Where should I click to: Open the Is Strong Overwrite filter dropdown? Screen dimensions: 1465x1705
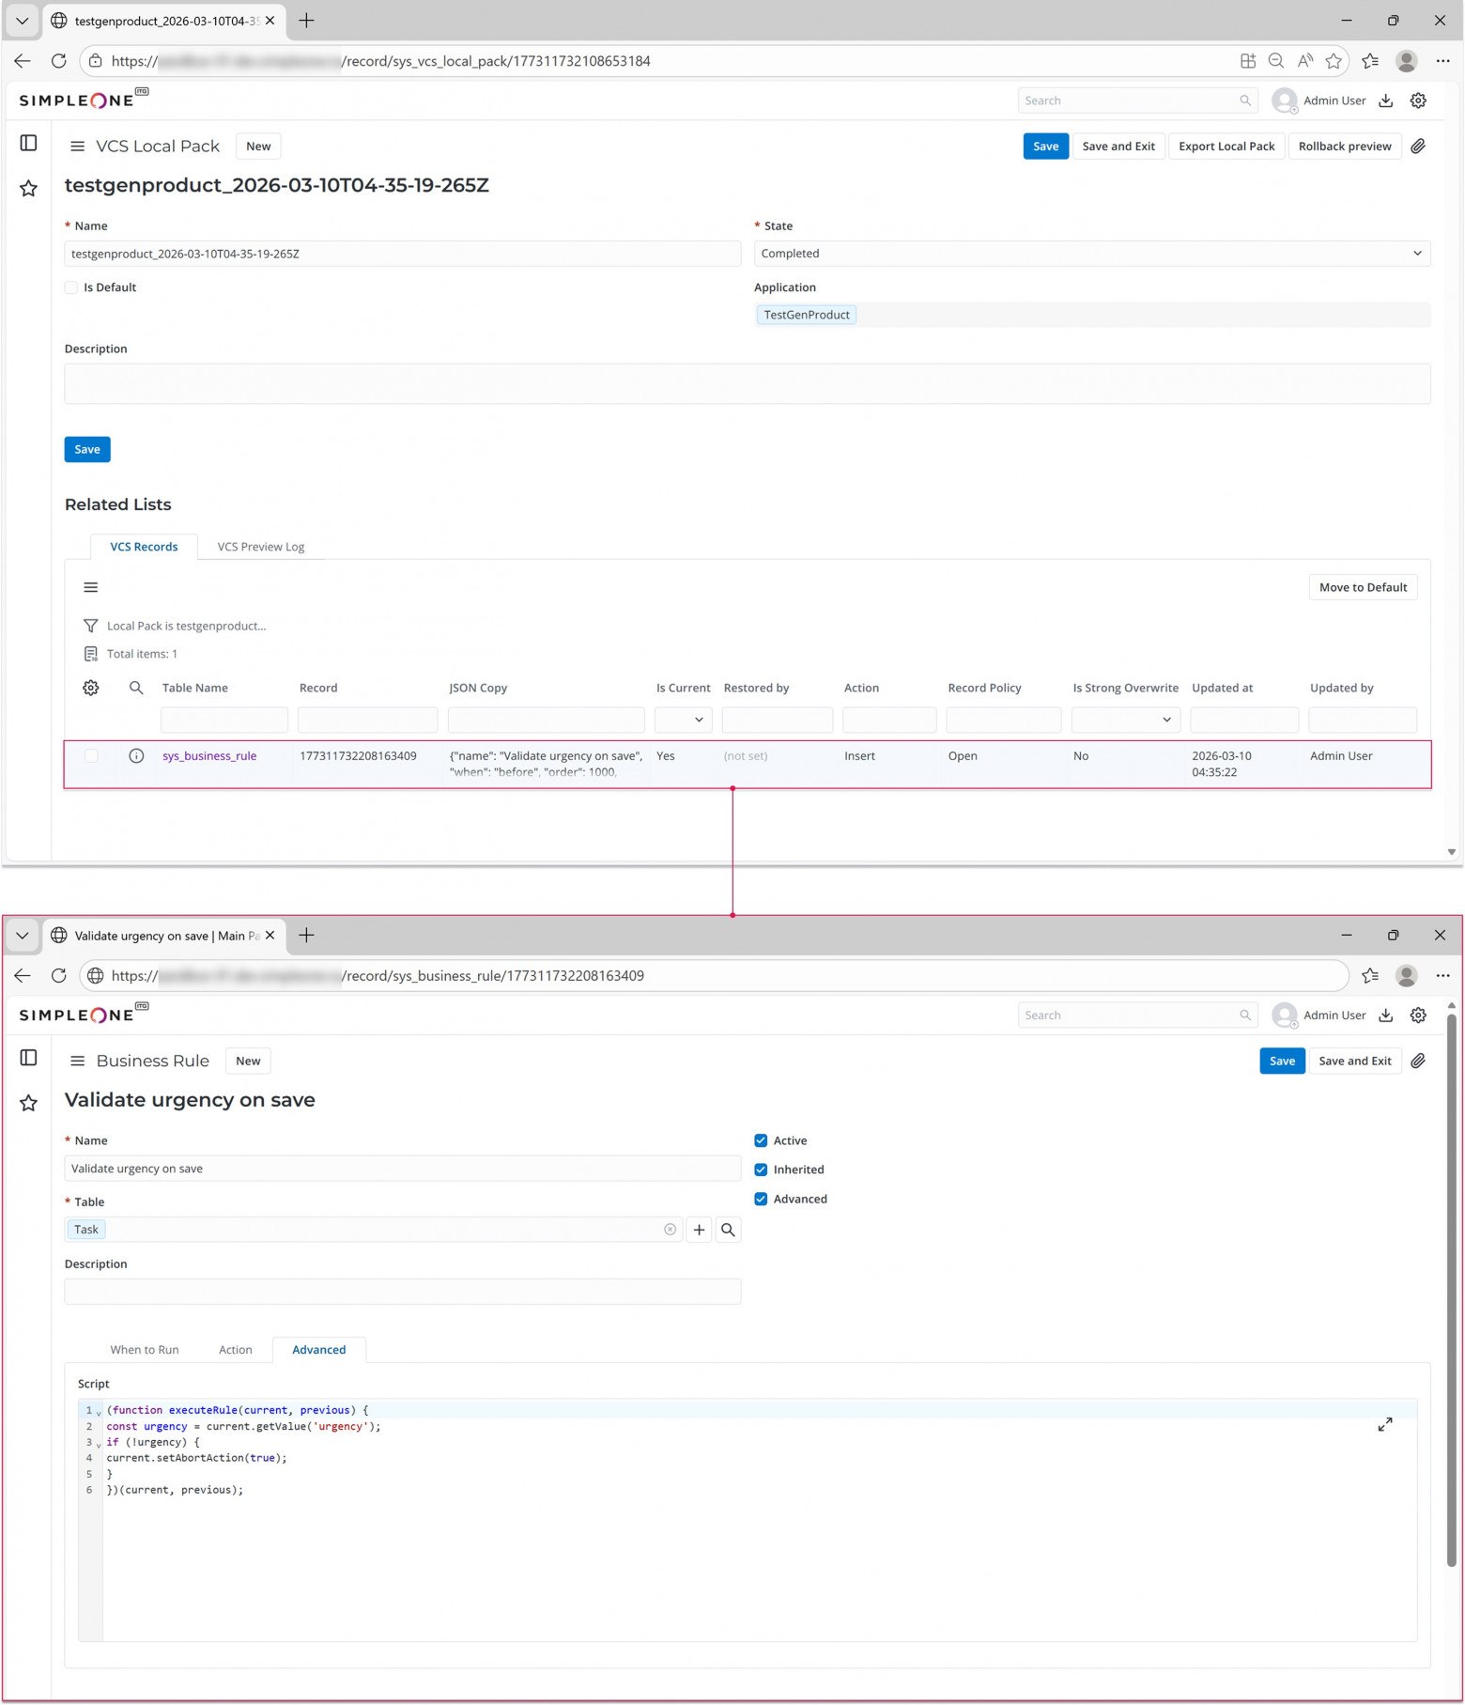pos(1124,720)
